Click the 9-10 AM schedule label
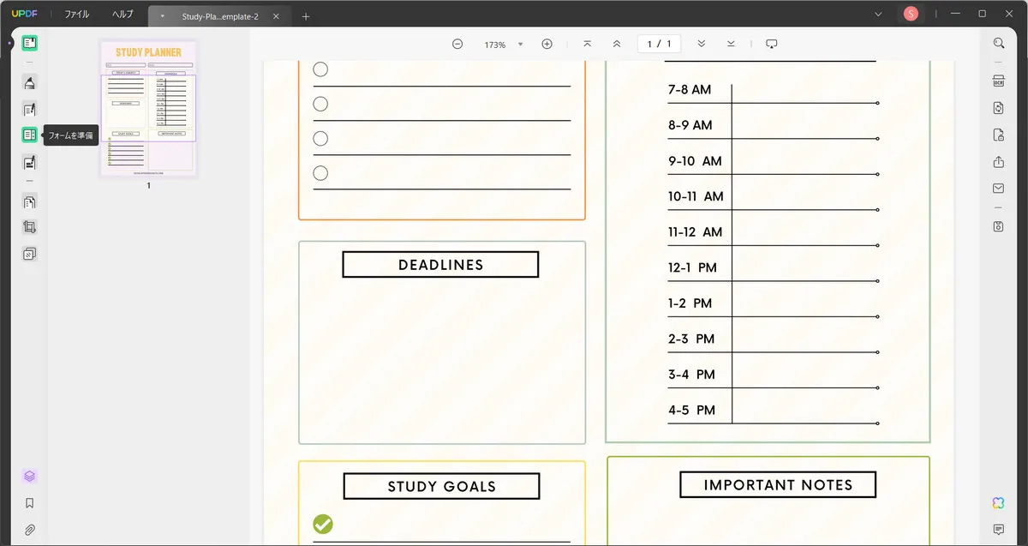This screenshot has height=546, width=1028. [695, 161]
